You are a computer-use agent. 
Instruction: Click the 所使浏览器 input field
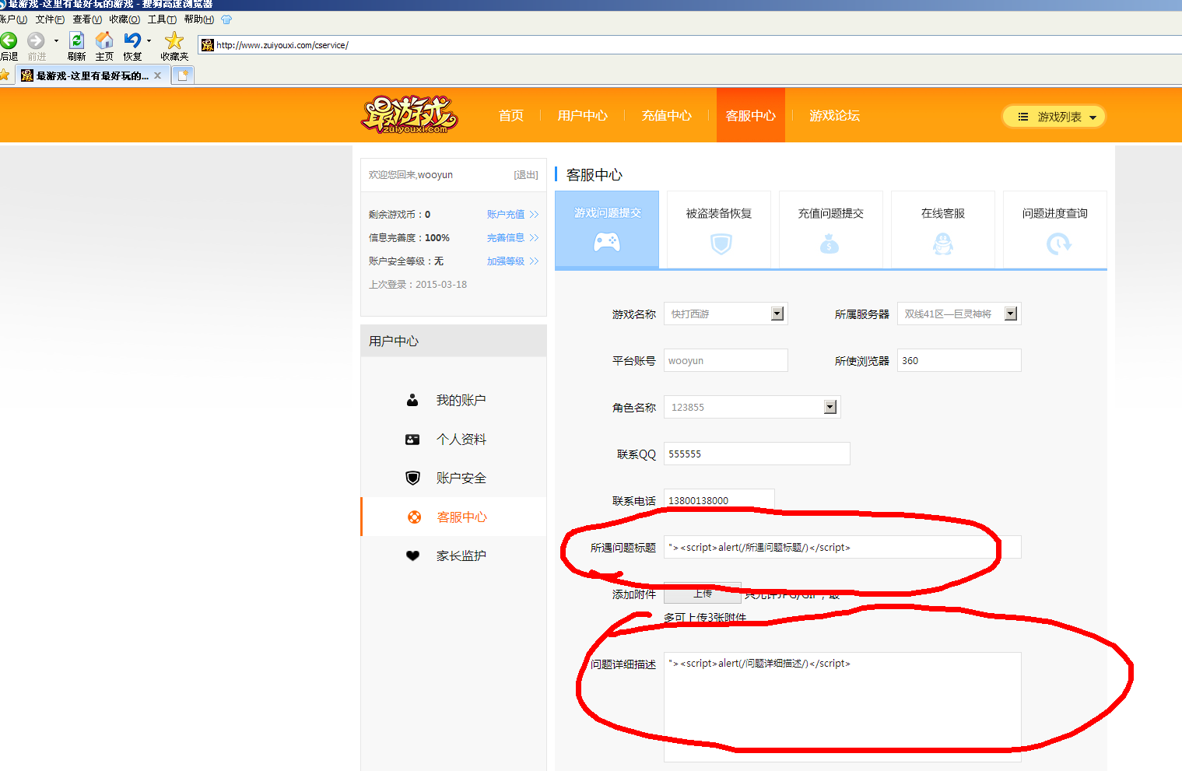click(959, 360)
